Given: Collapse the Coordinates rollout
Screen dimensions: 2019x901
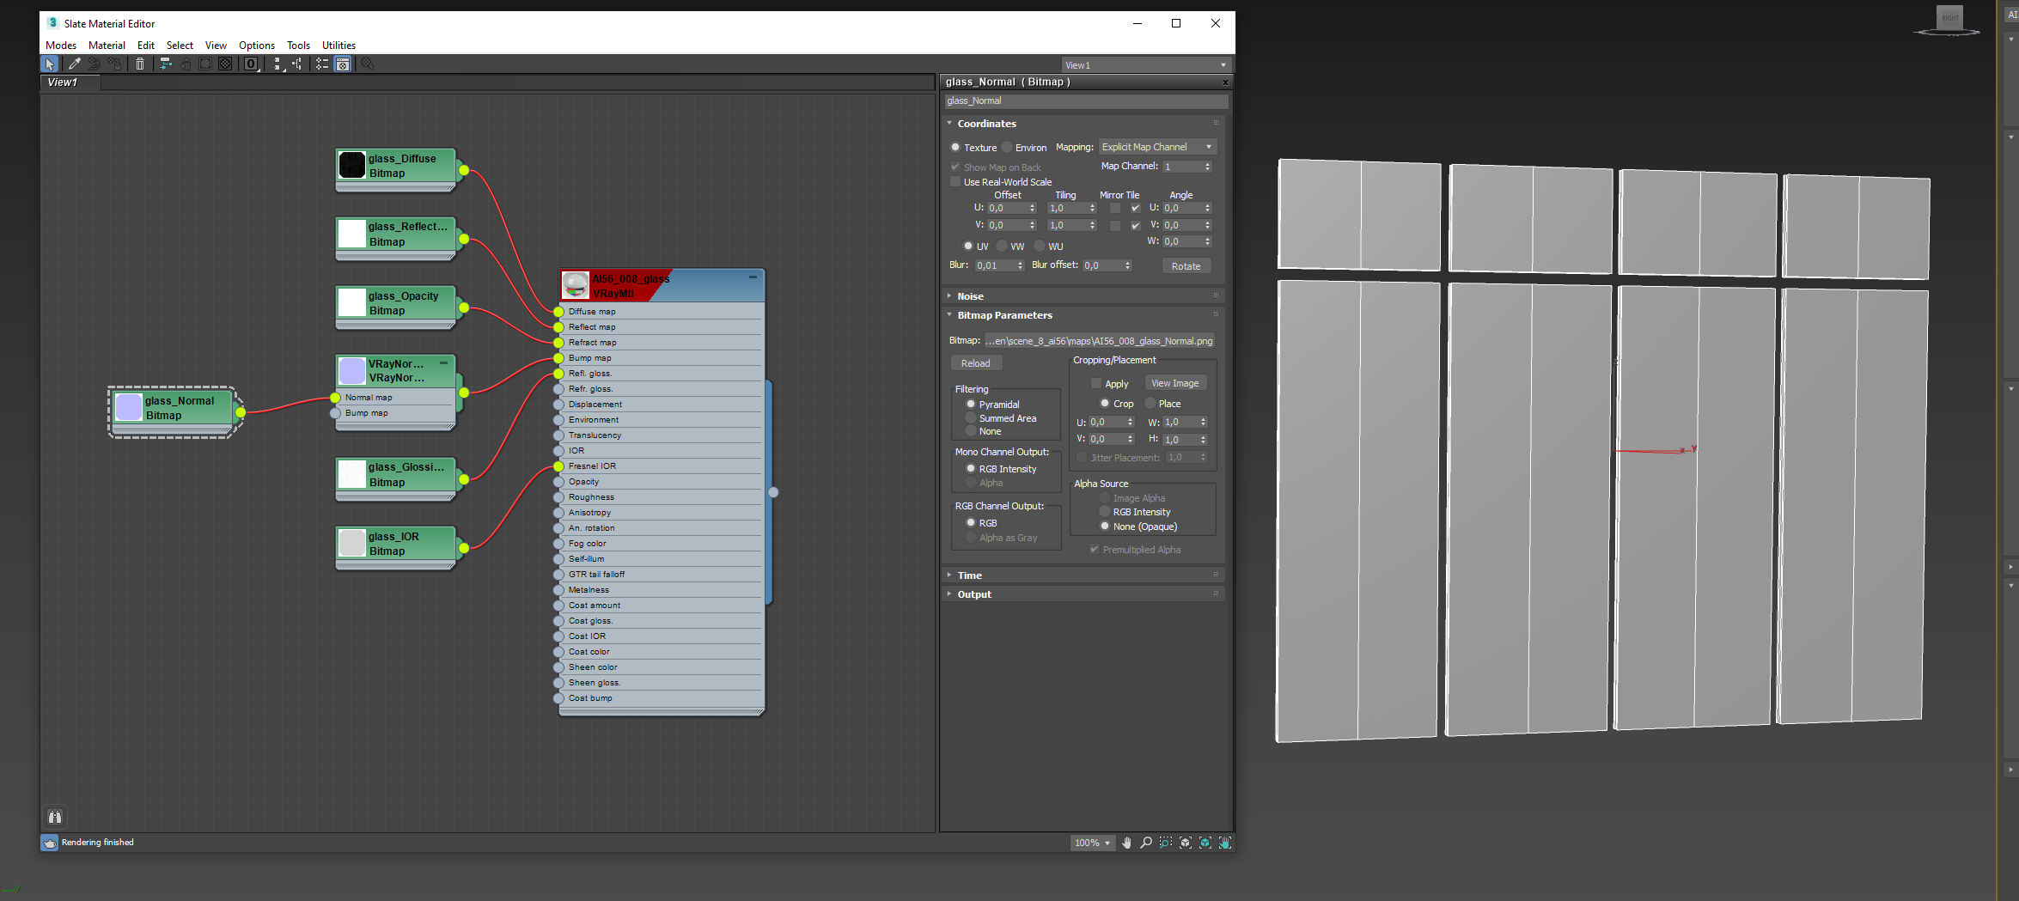Looking at the screenshot, I should tap(1083, 124).
